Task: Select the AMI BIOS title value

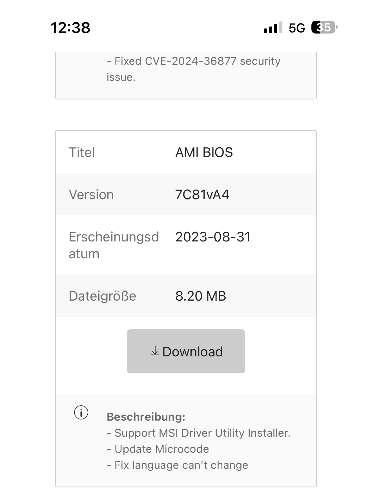Action: point(204,152)
